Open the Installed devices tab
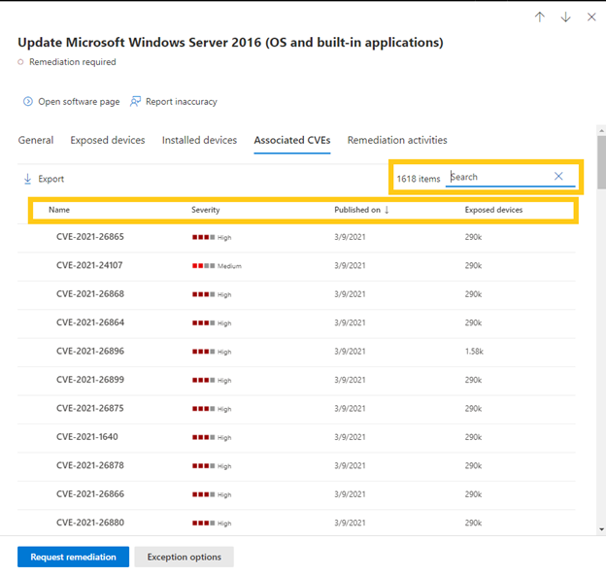The image size is (606, 575). (x=199, y=140)
